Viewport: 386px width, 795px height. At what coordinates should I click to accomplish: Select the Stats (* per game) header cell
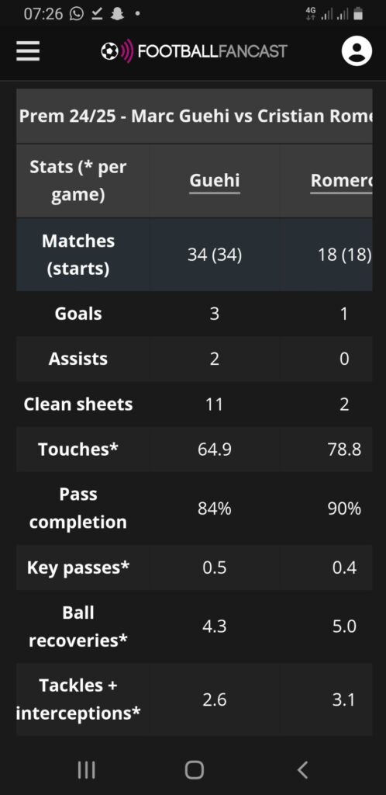pyautogui.click(x=78, y=180)
